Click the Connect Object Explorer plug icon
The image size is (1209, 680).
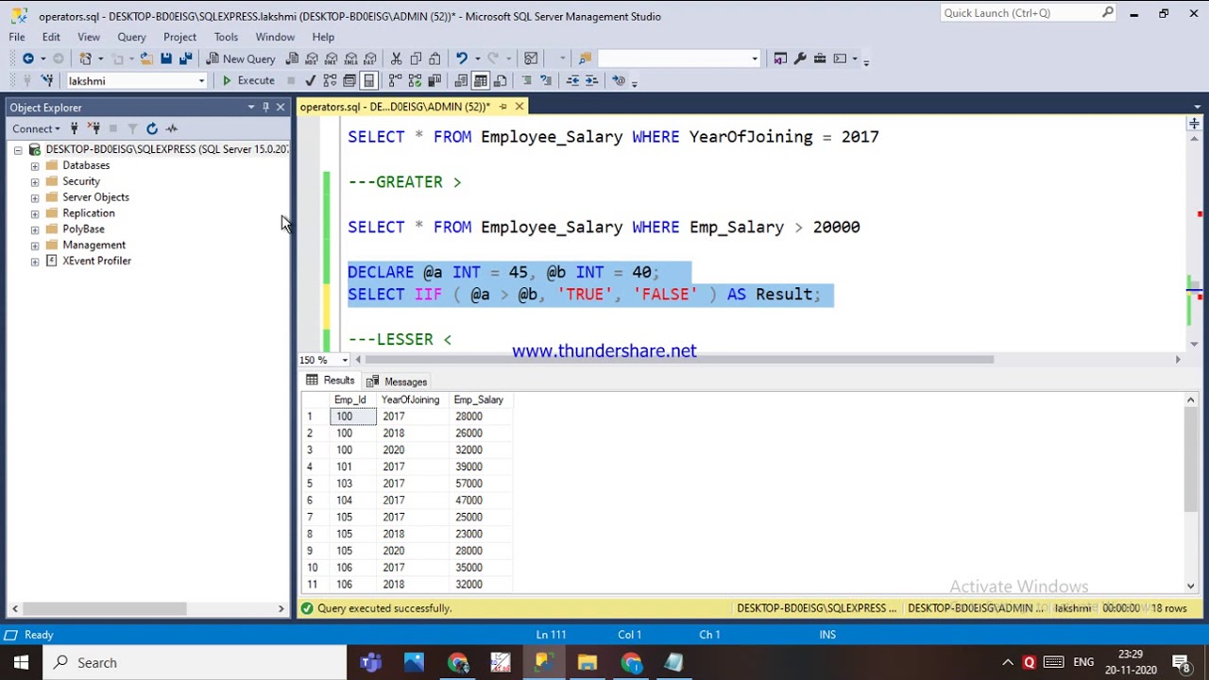click(x=75, y=128)
